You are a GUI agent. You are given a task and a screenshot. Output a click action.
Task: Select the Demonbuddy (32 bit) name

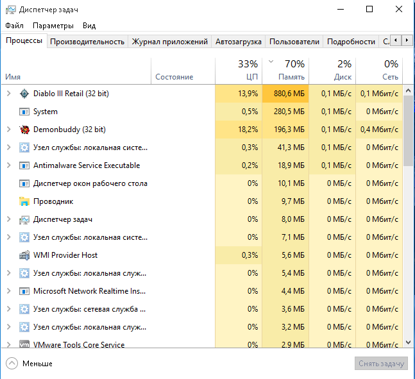point(69,130)
